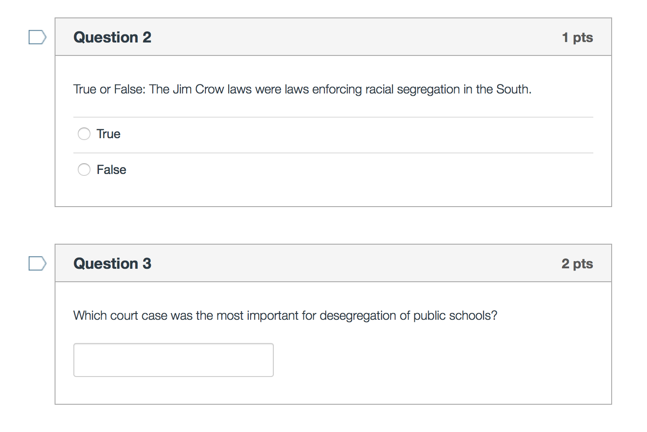Viewport: 647px width, 432px height.
Task: Click the words "True or False:" in the prompt
Action: click(x=110, y=89)
